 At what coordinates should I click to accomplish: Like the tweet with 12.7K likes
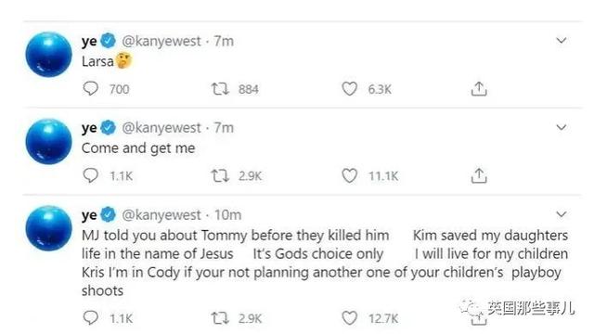[349, 318]
